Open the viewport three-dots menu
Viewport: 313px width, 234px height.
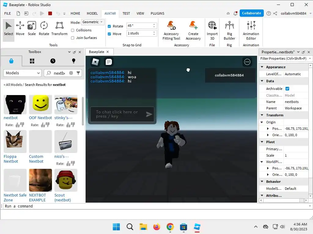click(247, 62)
